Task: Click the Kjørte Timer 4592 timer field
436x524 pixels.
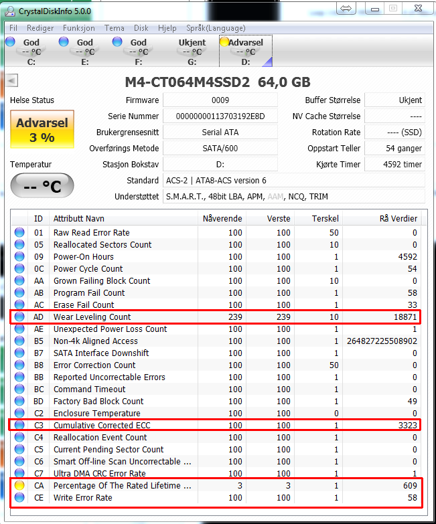Action: pos(395,165)
